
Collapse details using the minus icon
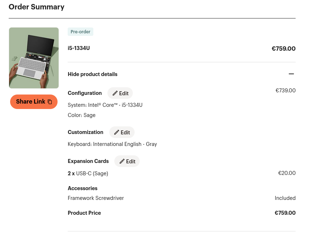pos(291,74)
